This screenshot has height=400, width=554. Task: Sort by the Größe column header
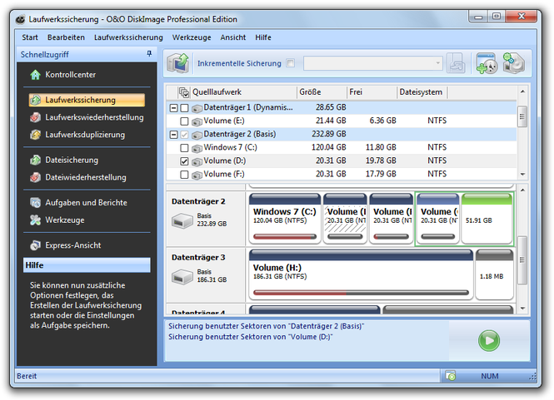tap(322, 92)
